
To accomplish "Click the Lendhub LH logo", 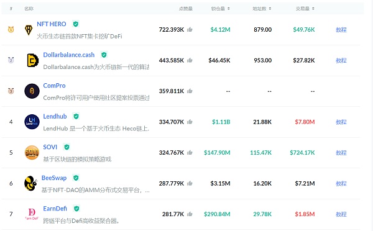I will point(32,122).
